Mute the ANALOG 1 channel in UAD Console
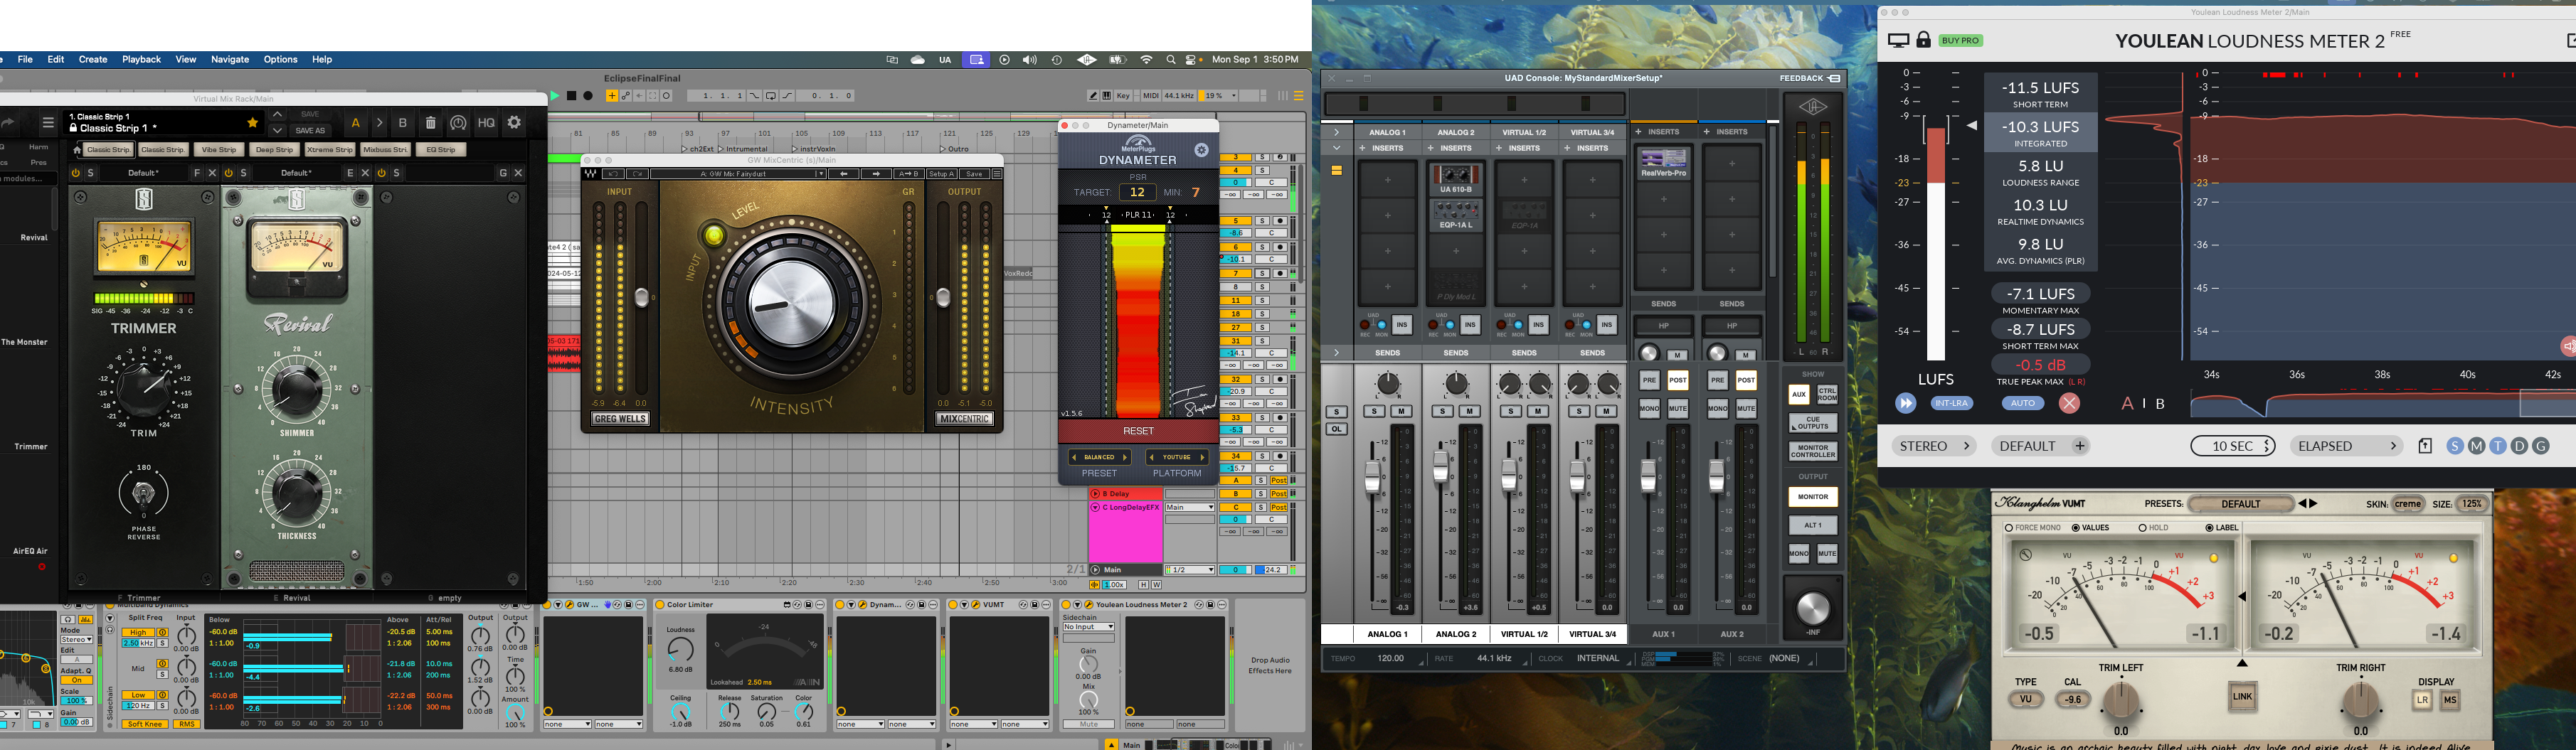Image resolution: width=2576 pixels, height=750 pixels. [1402, 412]
